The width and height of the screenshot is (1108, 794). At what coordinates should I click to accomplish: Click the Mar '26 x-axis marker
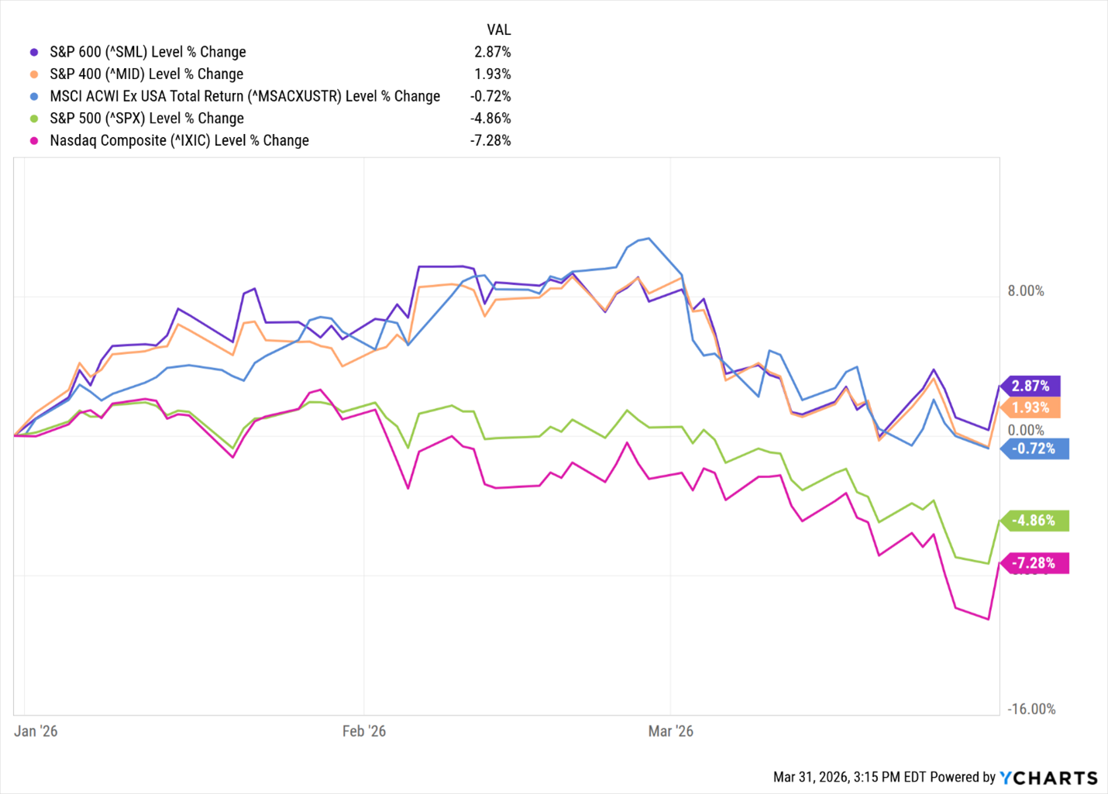(671, 731)
